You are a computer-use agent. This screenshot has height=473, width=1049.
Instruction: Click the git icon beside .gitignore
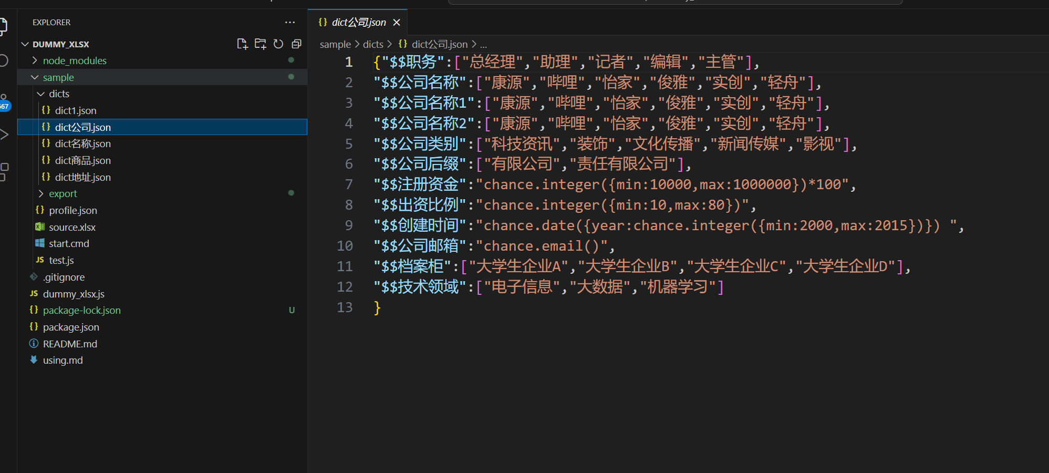click(x=34, y=276)
